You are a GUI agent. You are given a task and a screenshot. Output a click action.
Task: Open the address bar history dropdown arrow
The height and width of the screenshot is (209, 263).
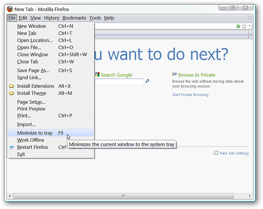point(249,26)
